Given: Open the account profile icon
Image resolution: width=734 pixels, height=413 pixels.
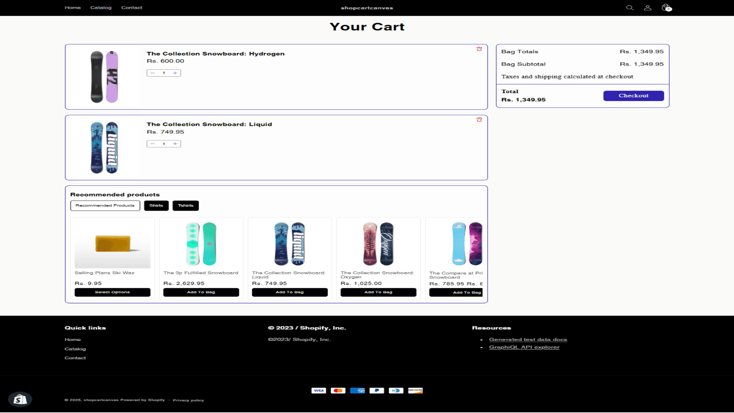Looking at the screenshot, I should pyautogui.click(x=647, y=8).
